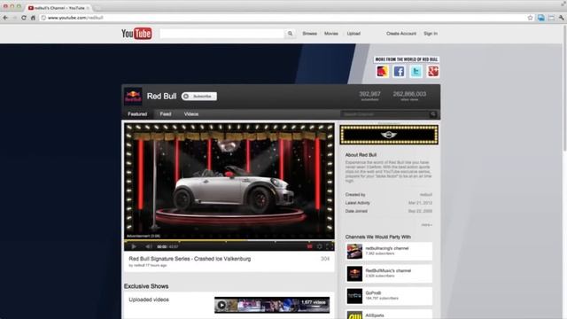
Task: Switch the video player to fullscreen
Action: pyautogui.click(x=329, y=246)
